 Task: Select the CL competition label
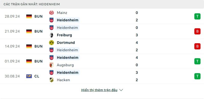[37, 76]
